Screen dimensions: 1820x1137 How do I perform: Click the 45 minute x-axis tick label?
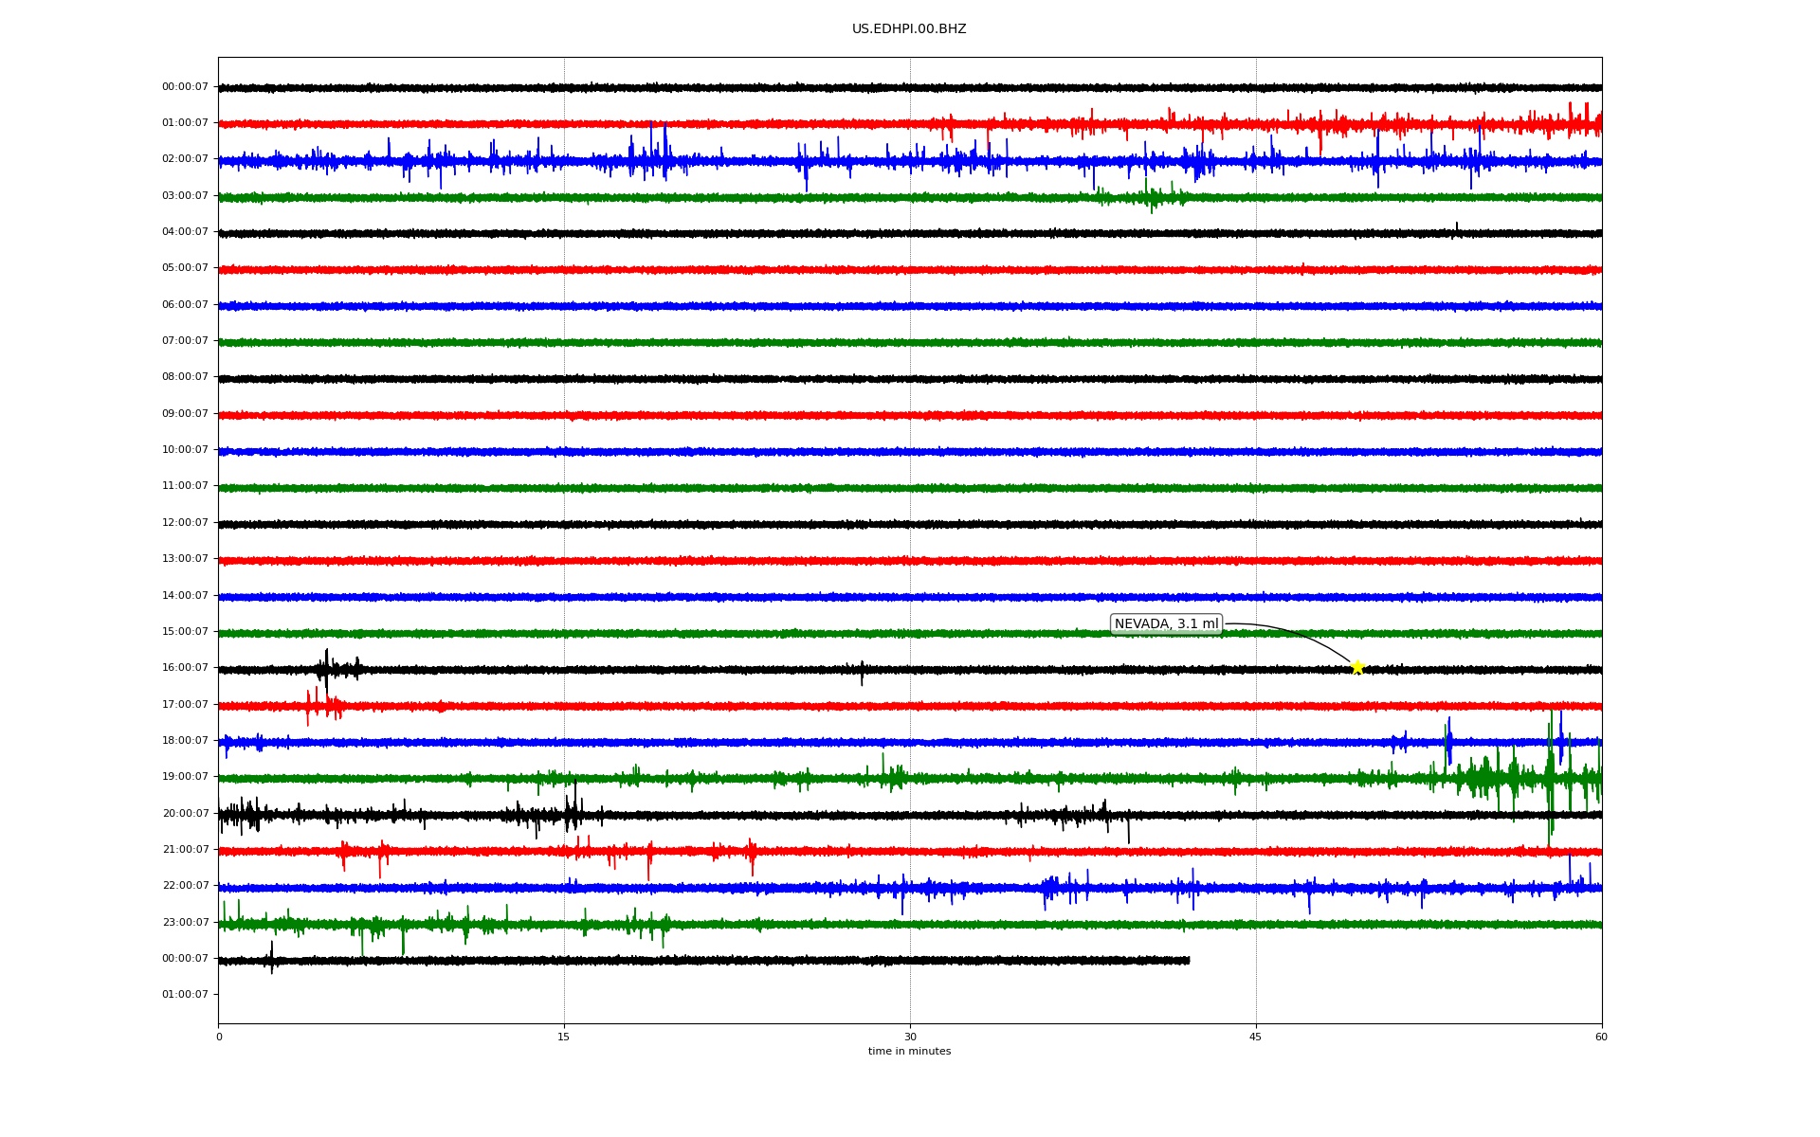pos(1255,1037)
